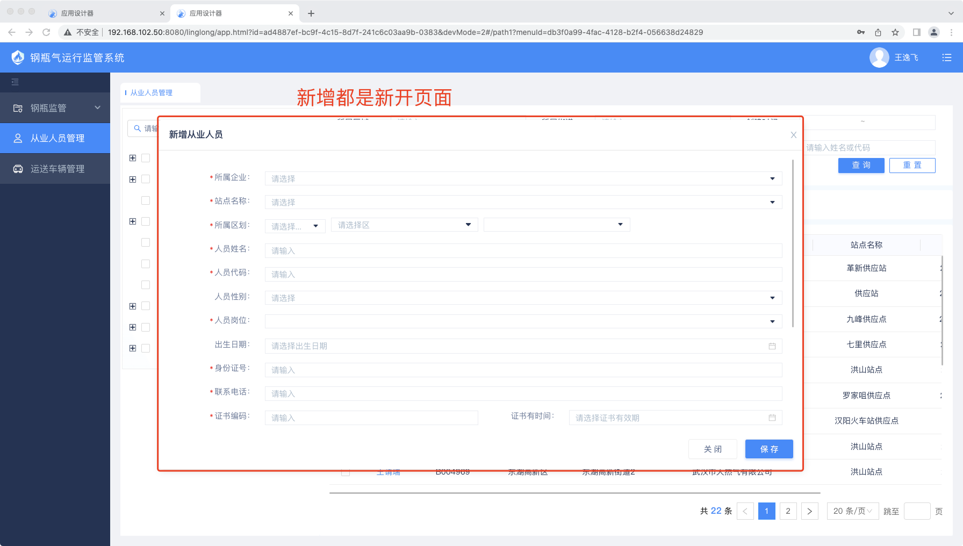Viewport: 963px width, 546px height.
Task: Click the calendar icon in 出生日期 field
Action: pyautogui.click(x=772, y=346)
